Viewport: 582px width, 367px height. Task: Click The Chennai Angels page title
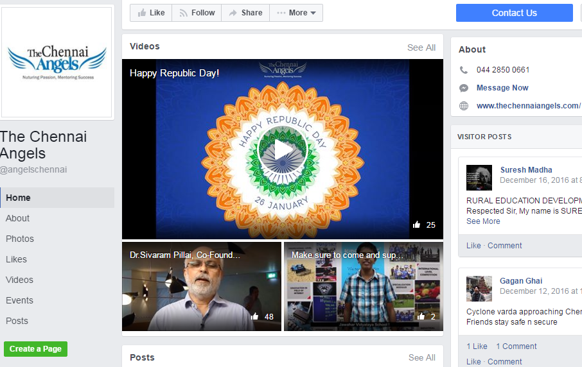(43, 145)
